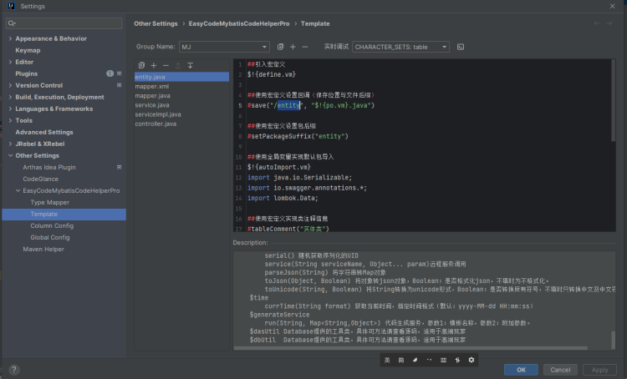This screenshot has width=627, height=379.
Task: Open the Group Name dropdown
Action: [x=224, y=47]
